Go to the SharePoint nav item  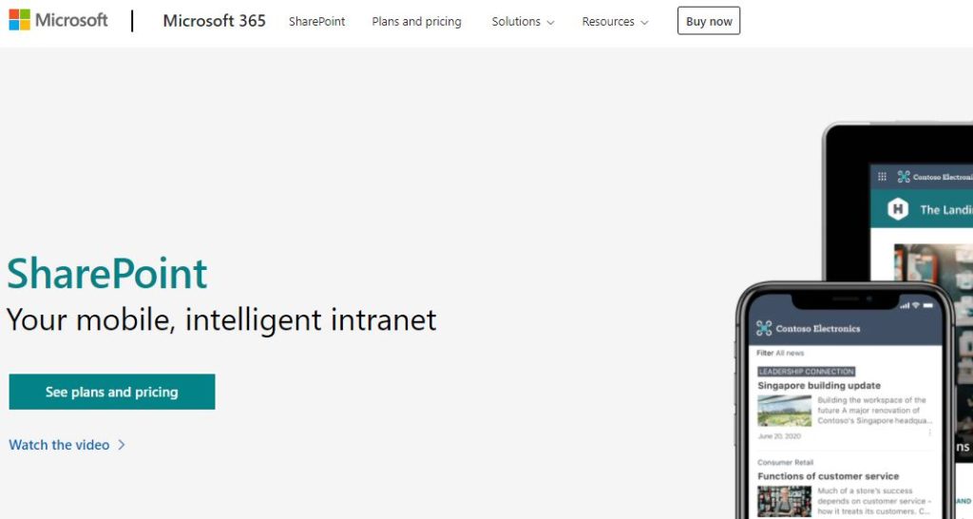click(x=316, y=21)
